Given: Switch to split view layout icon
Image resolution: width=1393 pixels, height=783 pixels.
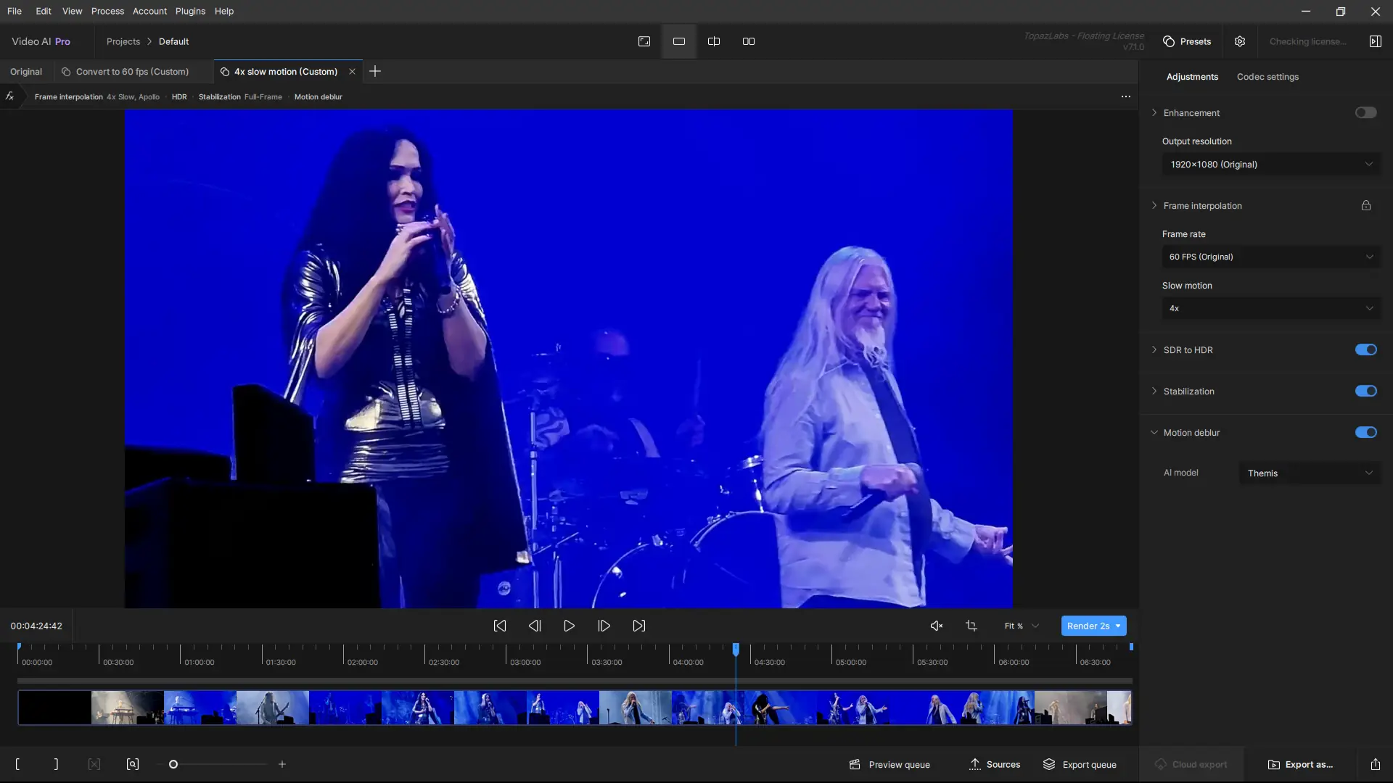Looking at the screenshot, I should (714, 41).
